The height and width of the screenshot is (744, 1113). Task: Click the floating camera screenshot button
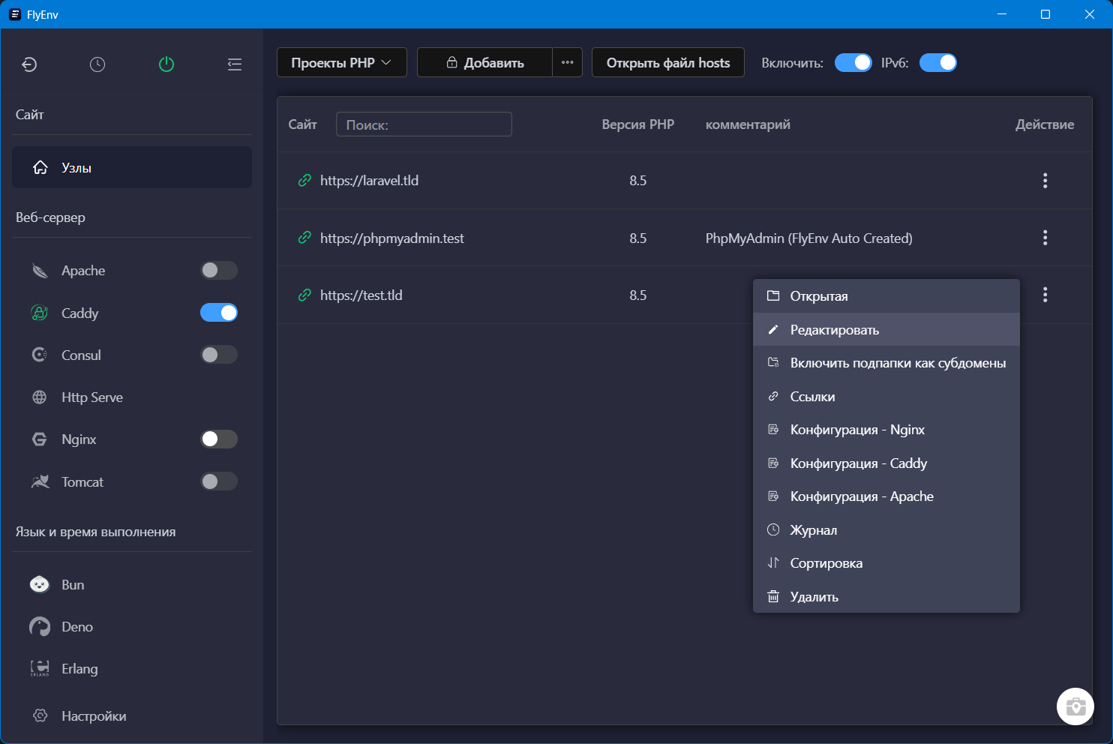[x=1075, y=706]
